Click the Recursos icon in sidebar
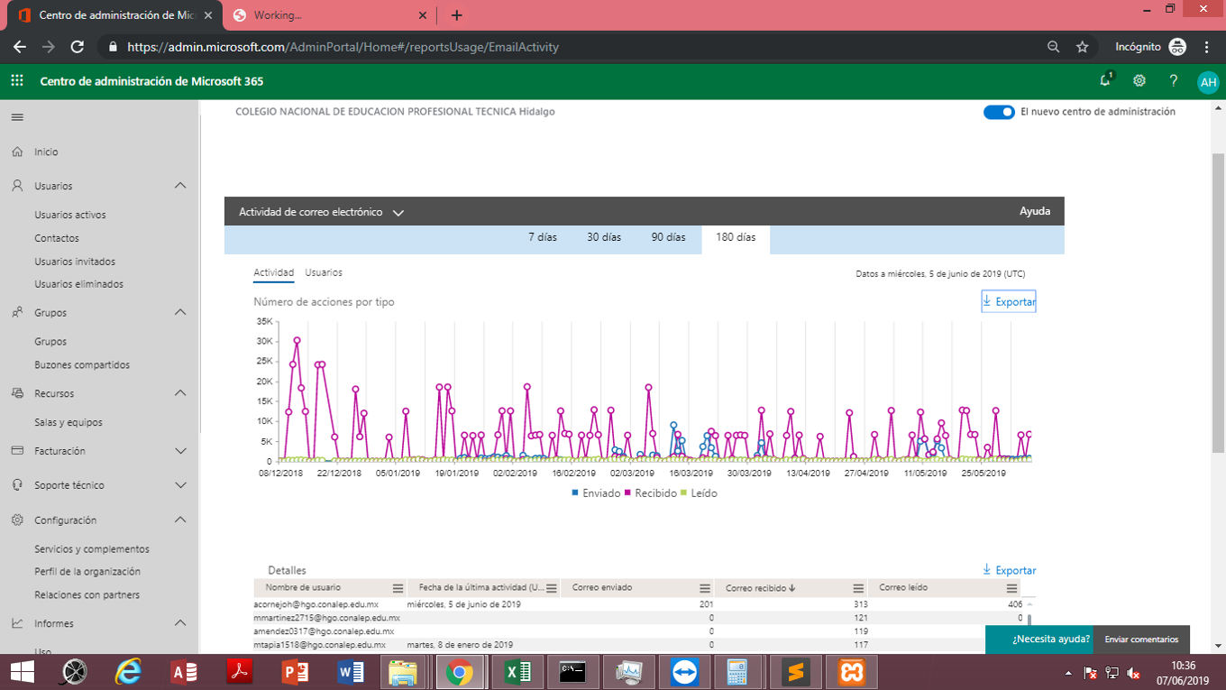Image resolution: width=1226 pixels, height=690 pixels. pos(17,393)
